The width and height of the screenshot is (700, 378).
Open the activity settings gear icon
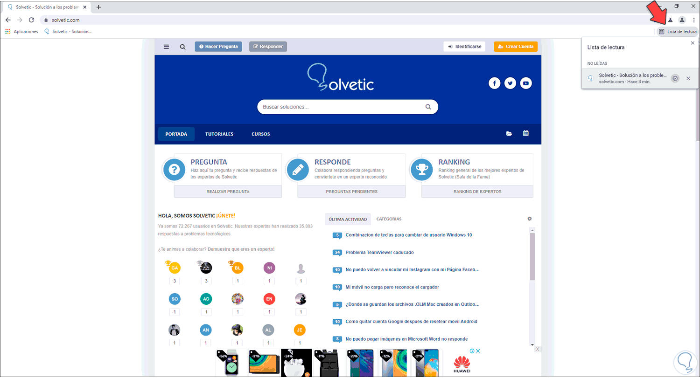[x=530, y=219]
